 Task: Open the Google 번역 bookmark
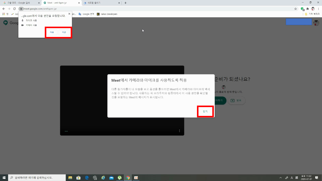coord(86,14)
